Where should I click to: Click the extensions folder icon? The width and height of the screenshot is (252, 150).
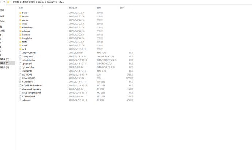point(20,27)
